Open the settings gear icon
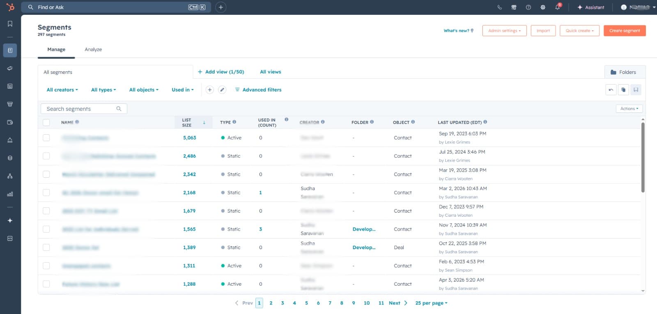This screenshot has height=314, width=657. (543, 7)
